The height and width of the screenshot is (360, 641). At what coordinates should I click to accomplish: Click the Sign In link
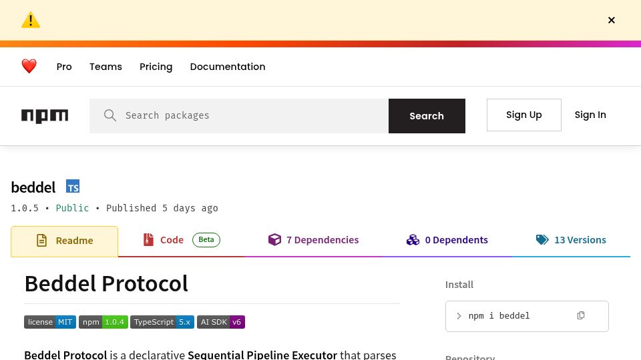590,115
